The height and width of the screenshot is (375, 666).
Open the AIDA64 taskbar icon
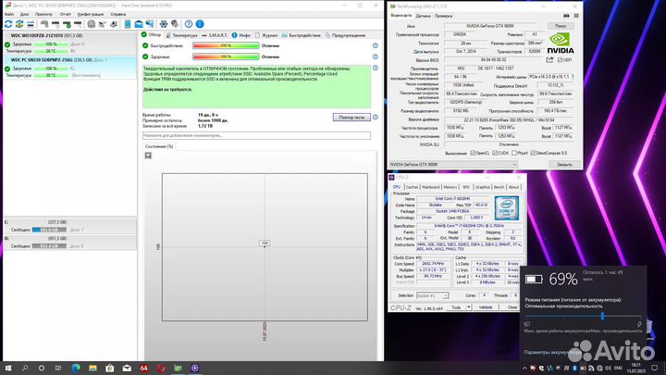point(143,369)
